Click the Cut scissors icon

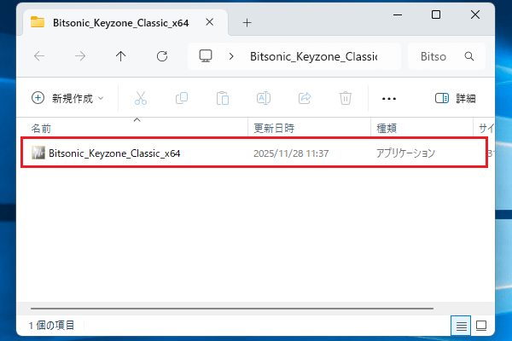pos(142,98)
